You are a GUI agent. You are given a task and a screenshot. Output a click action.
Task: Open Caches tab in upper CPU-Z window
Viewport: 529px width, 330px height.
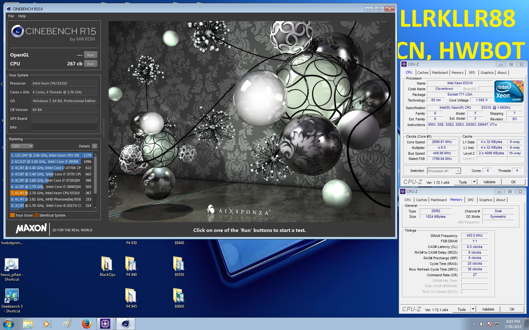point(423,73)
